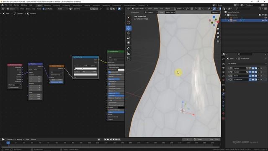Open the Output properties tab

(x=223, y=68)
